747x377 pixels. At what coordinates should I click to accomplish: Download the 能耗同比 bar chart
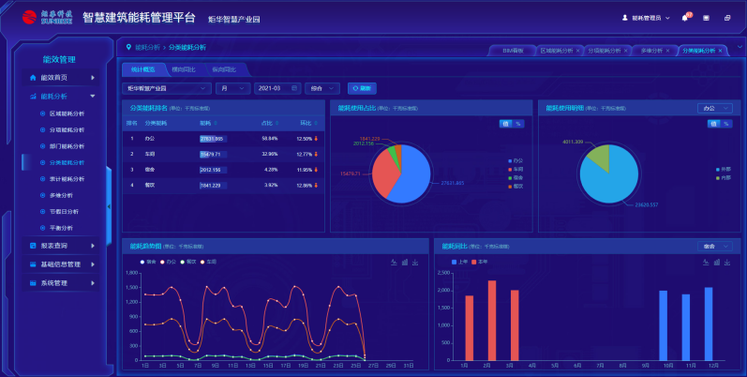[726, 262]
